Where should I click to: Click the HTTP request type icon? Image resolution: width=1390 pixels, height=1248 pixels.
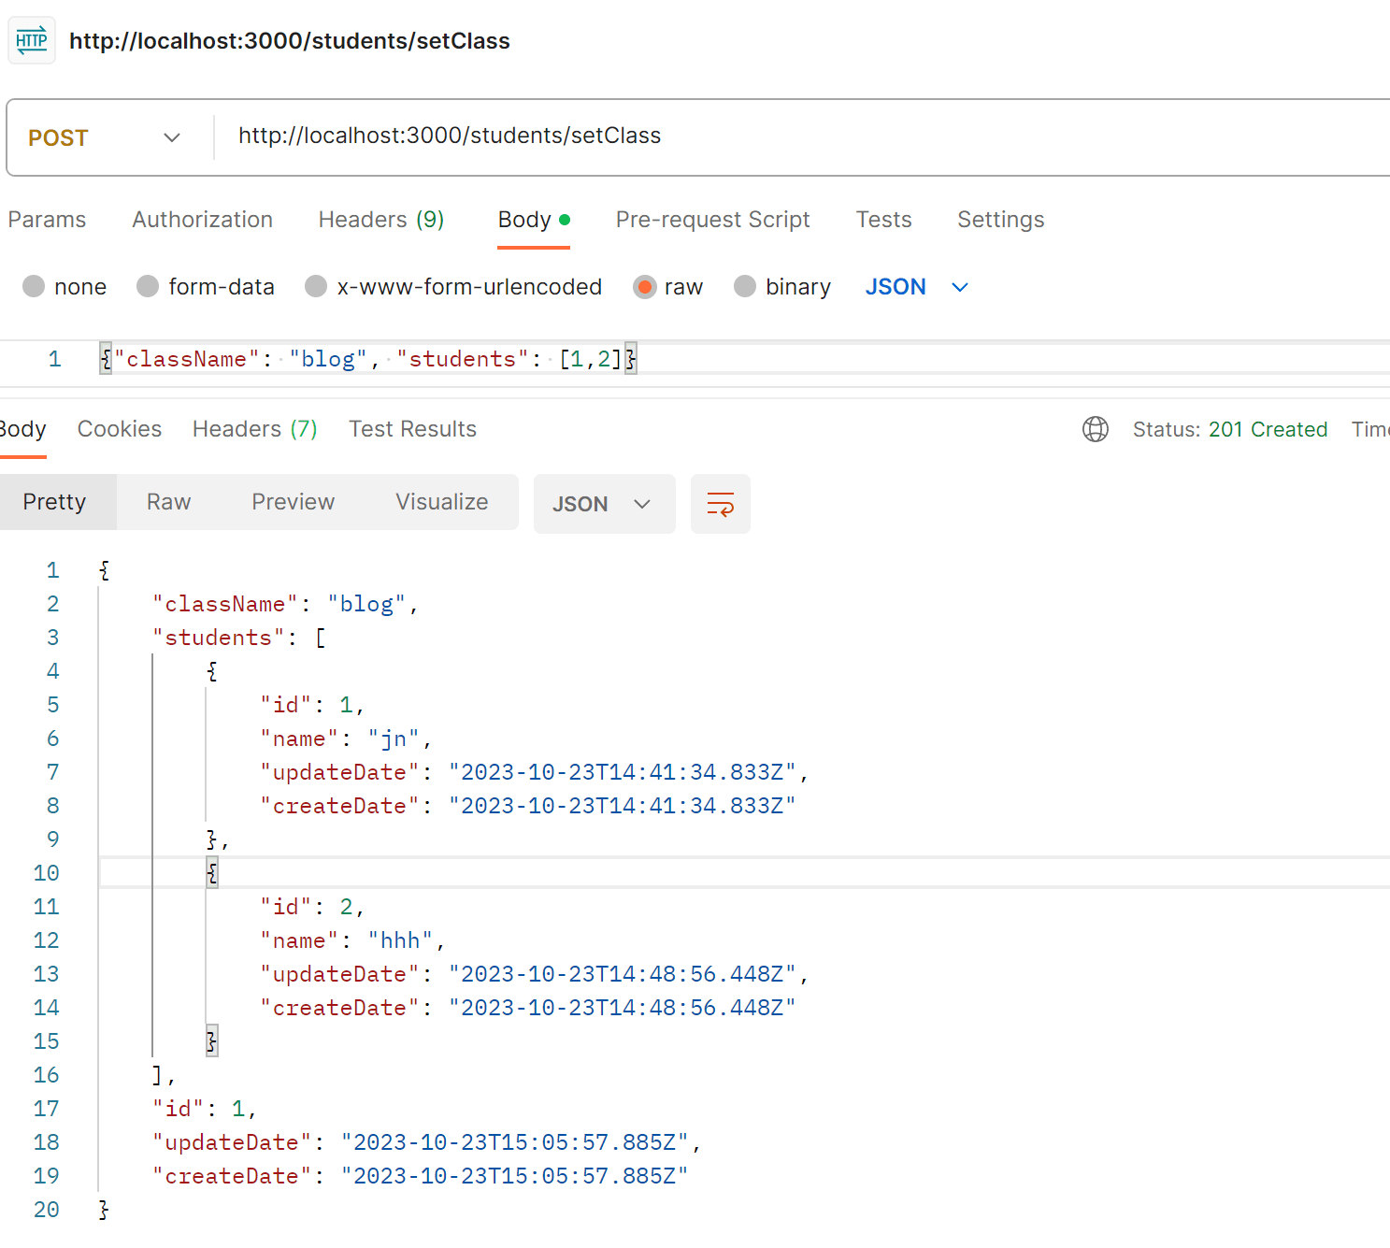click(32, 41)
